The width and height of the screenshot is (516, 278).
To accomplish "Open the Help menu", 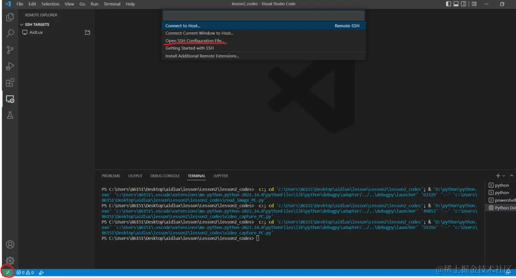I will pyautogui.click(x=130, y=4).
